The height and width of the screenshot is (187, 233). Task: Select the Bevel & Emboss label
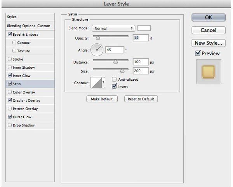click(x=25, y=35)
